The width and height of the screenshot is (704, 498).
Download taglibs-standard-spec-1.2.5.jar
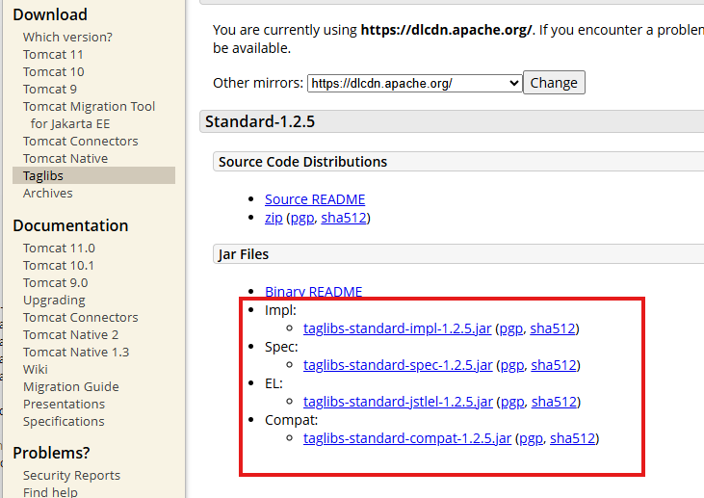pos(398,365)
